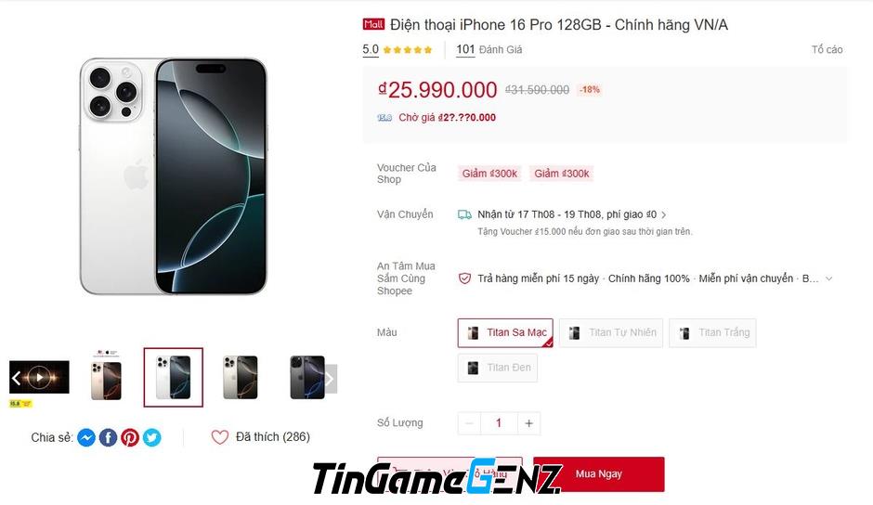Choose Titan Trắng color option
The height and width of the screenshot is (505, 873).
click(712, 333)
